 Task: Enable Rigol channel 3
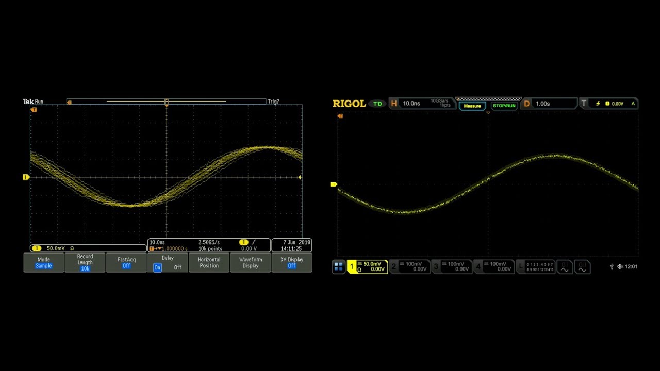451,266
